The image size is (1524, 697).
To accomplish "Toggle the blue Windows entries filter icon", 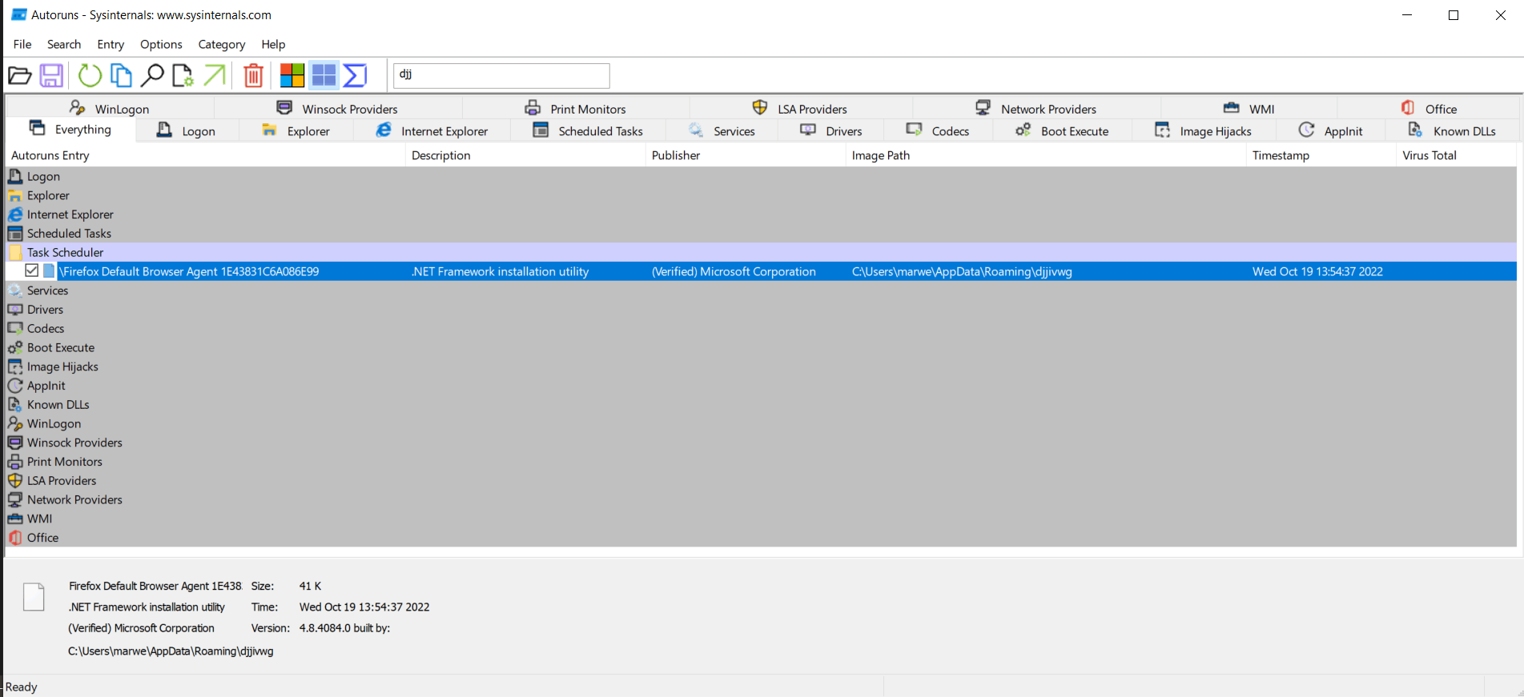I will coord(324,76).
